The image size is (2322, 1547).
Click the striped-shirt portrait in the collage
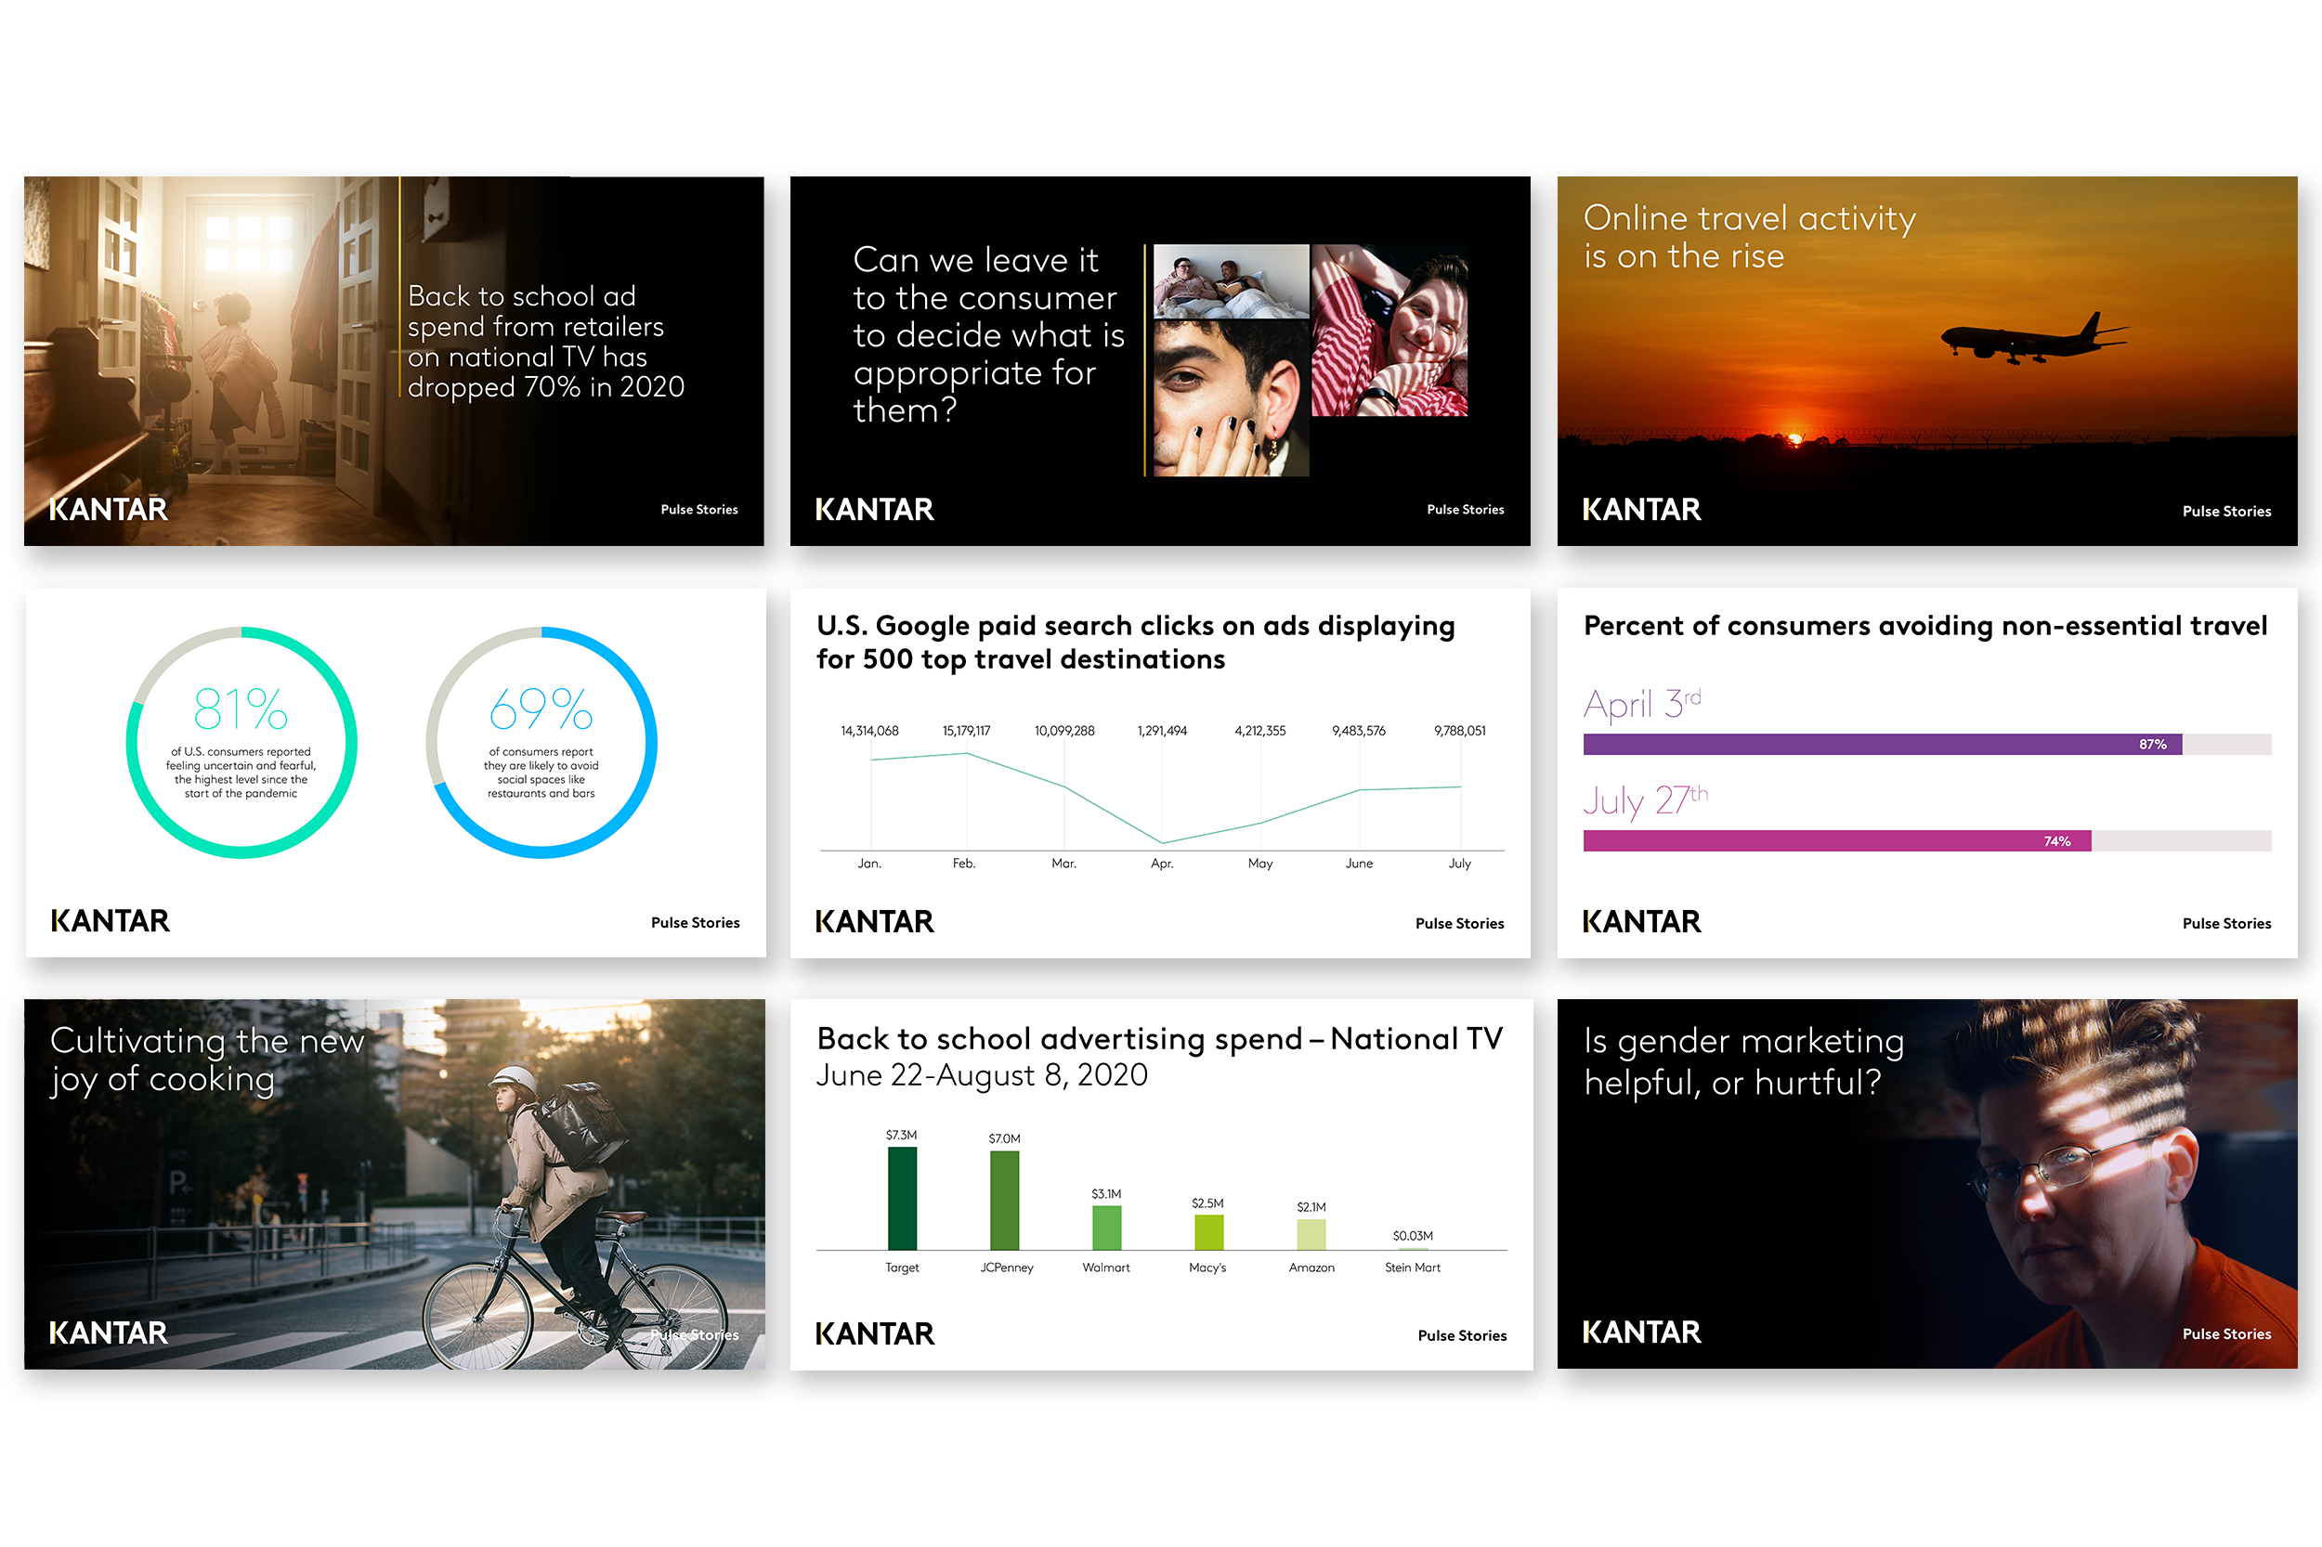(x=1389, y=331)
